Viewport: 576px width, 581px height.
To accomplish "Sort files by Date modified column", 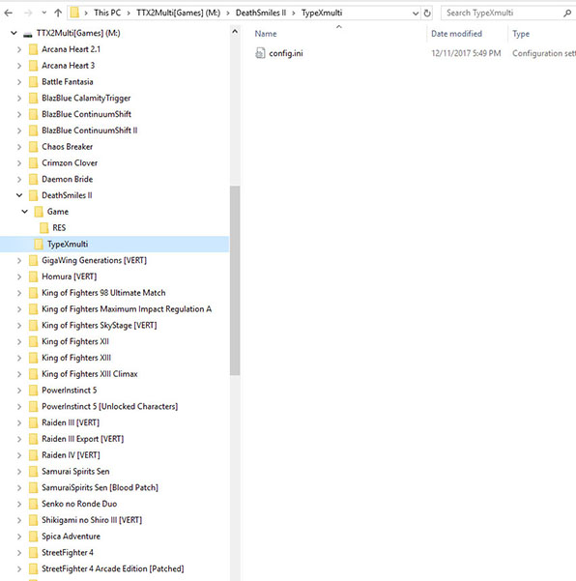I will (456, 34).
